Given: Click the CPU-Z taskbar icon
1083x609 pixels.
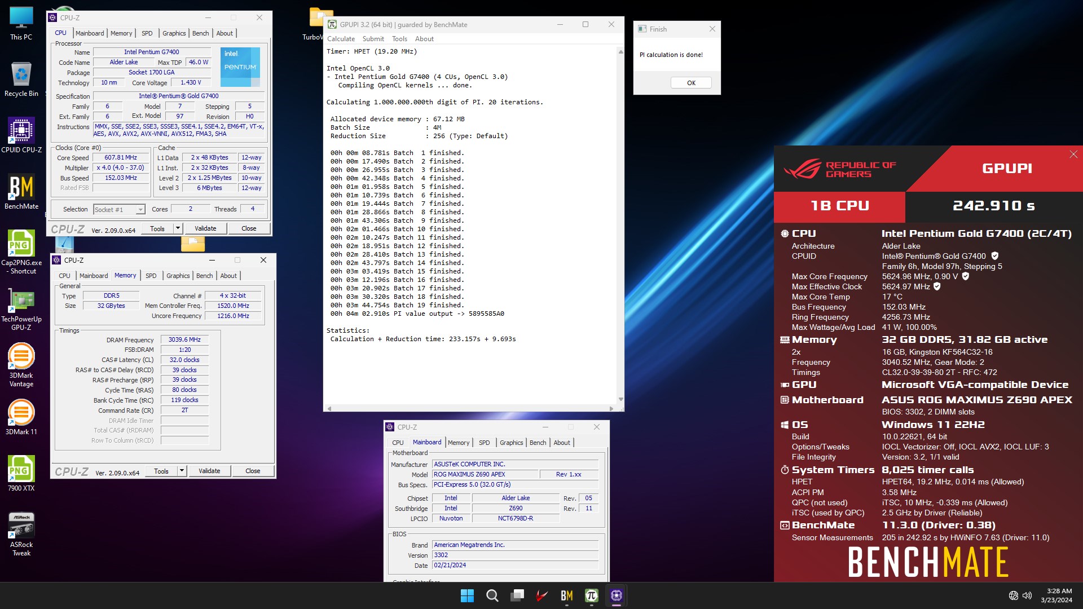Looking at the screenshot, I should pyautogui.click(x=616, y=595).
